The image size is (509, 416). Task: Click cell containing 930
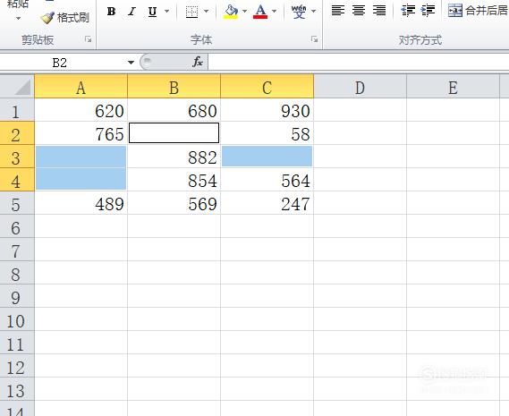click(x=267, y=110)
